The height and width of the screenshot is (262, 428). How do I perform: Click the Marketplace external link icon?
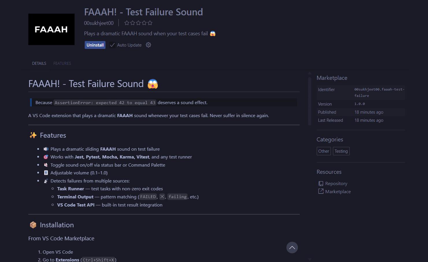321,191
